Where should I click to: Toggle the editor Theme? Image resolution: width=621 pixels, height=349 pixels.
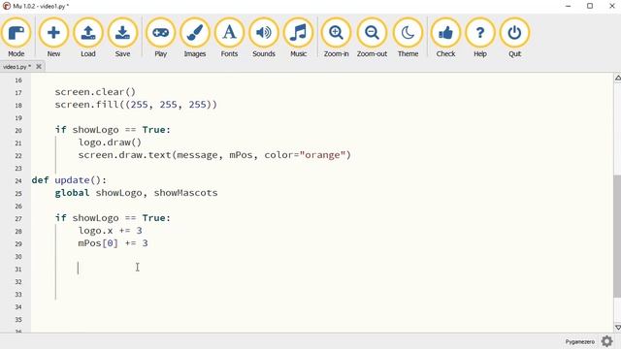click(x=408, y=38)
